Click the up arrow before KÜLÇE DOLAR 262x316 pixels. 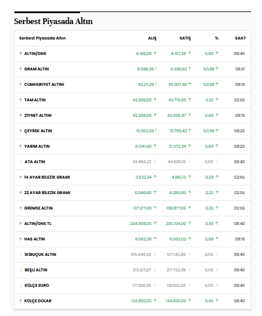(x=21, y=301)
